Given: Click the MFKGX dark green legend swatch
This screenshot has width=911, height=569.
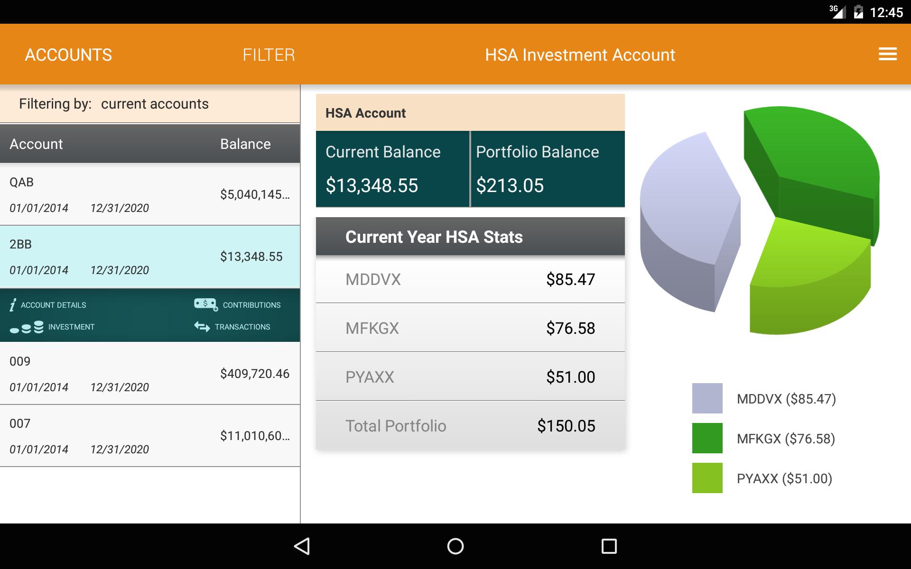Looking at the screenshot, I should (x=707, y=438).
